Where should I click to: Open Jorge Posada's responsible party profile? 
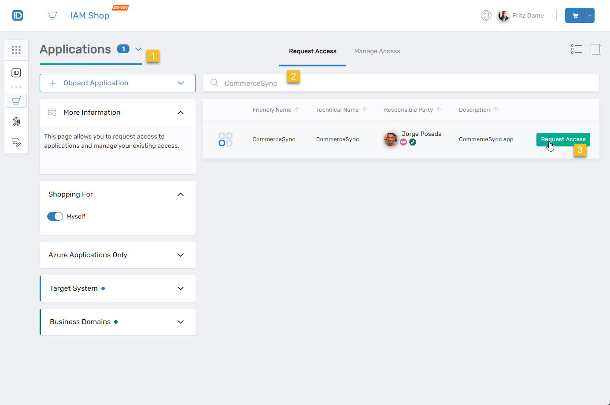tap(391, 139)
